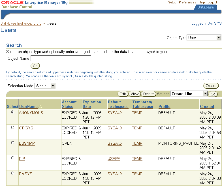Click the Logout link
222x186 pixels.
point(212,2)
